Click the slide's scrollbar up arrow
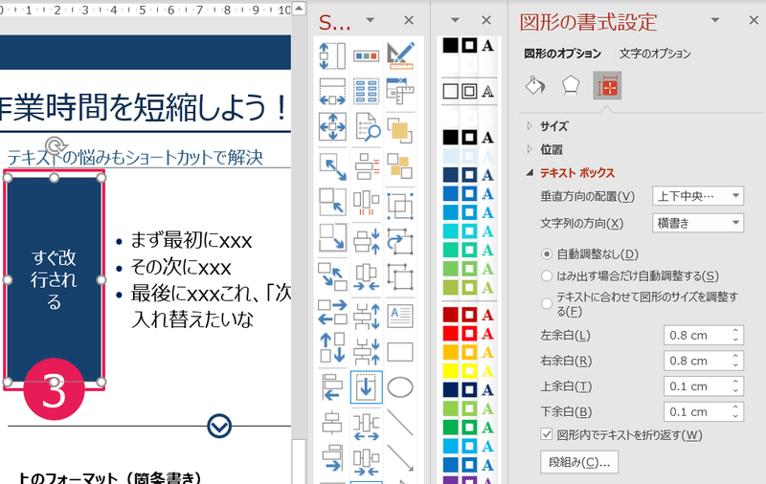The height and width of the screenshot is (484, 766). click(299, 9)
